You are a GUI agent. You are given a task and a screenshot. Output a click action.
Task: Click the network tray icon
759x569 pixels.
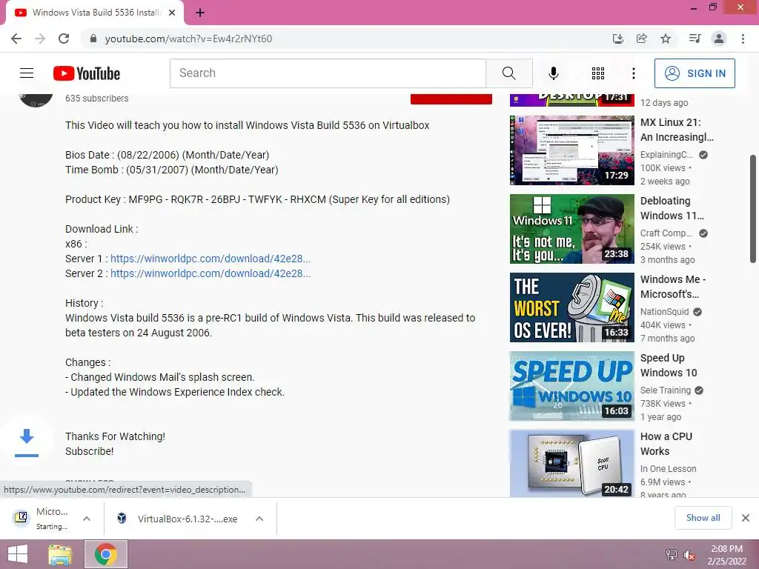pos(672,555)
